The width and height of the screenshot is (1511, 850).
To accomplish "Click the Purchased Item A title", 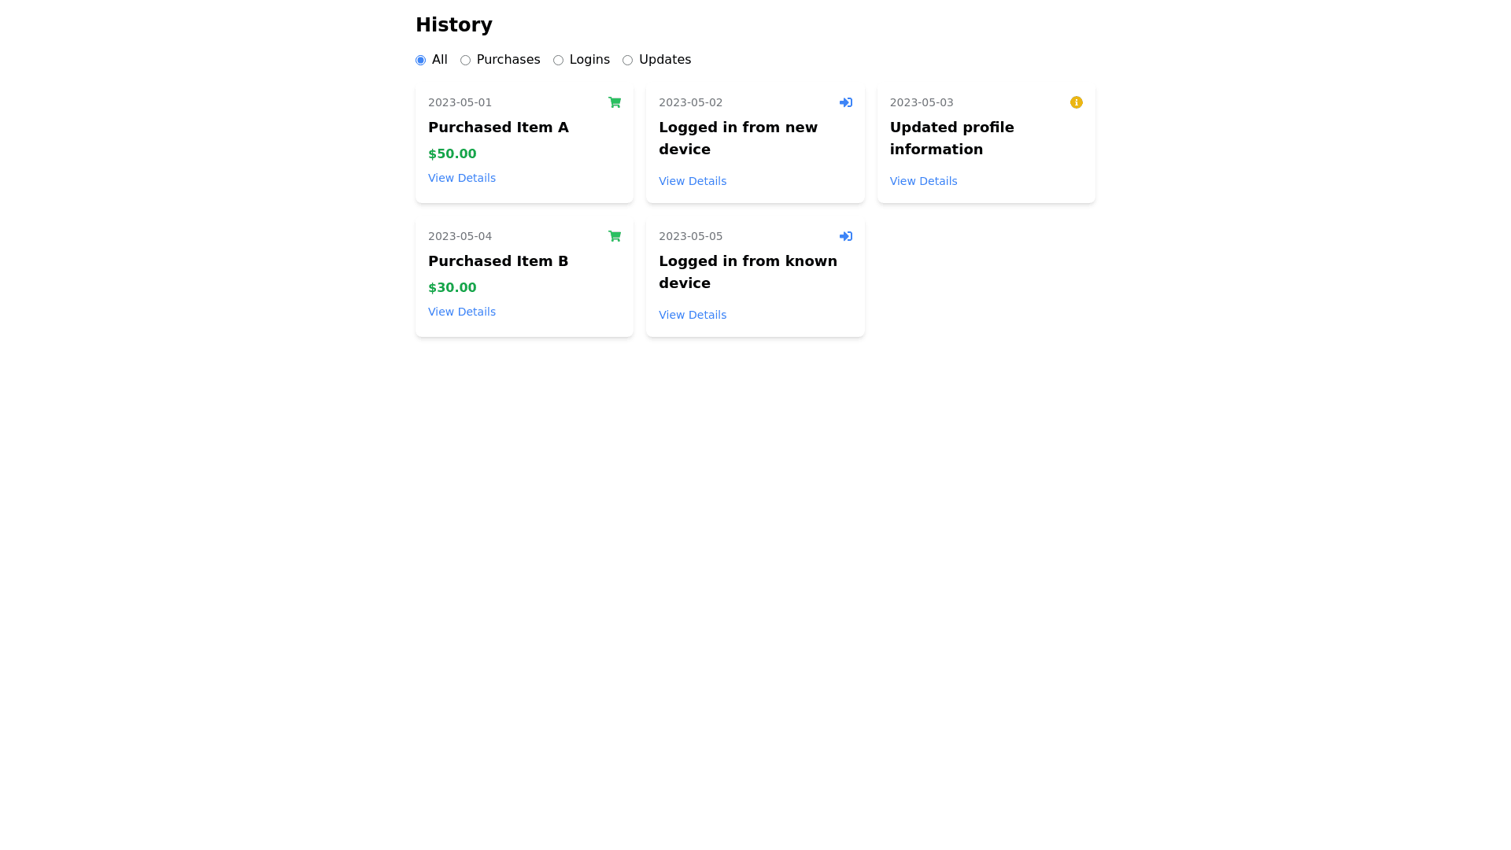I will [498, 128].
